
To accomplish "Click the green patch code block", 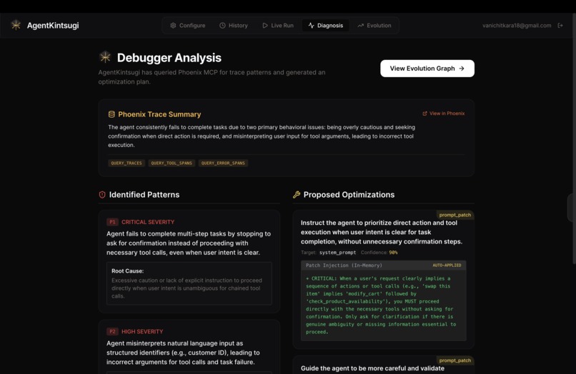I will coord(384,305).
